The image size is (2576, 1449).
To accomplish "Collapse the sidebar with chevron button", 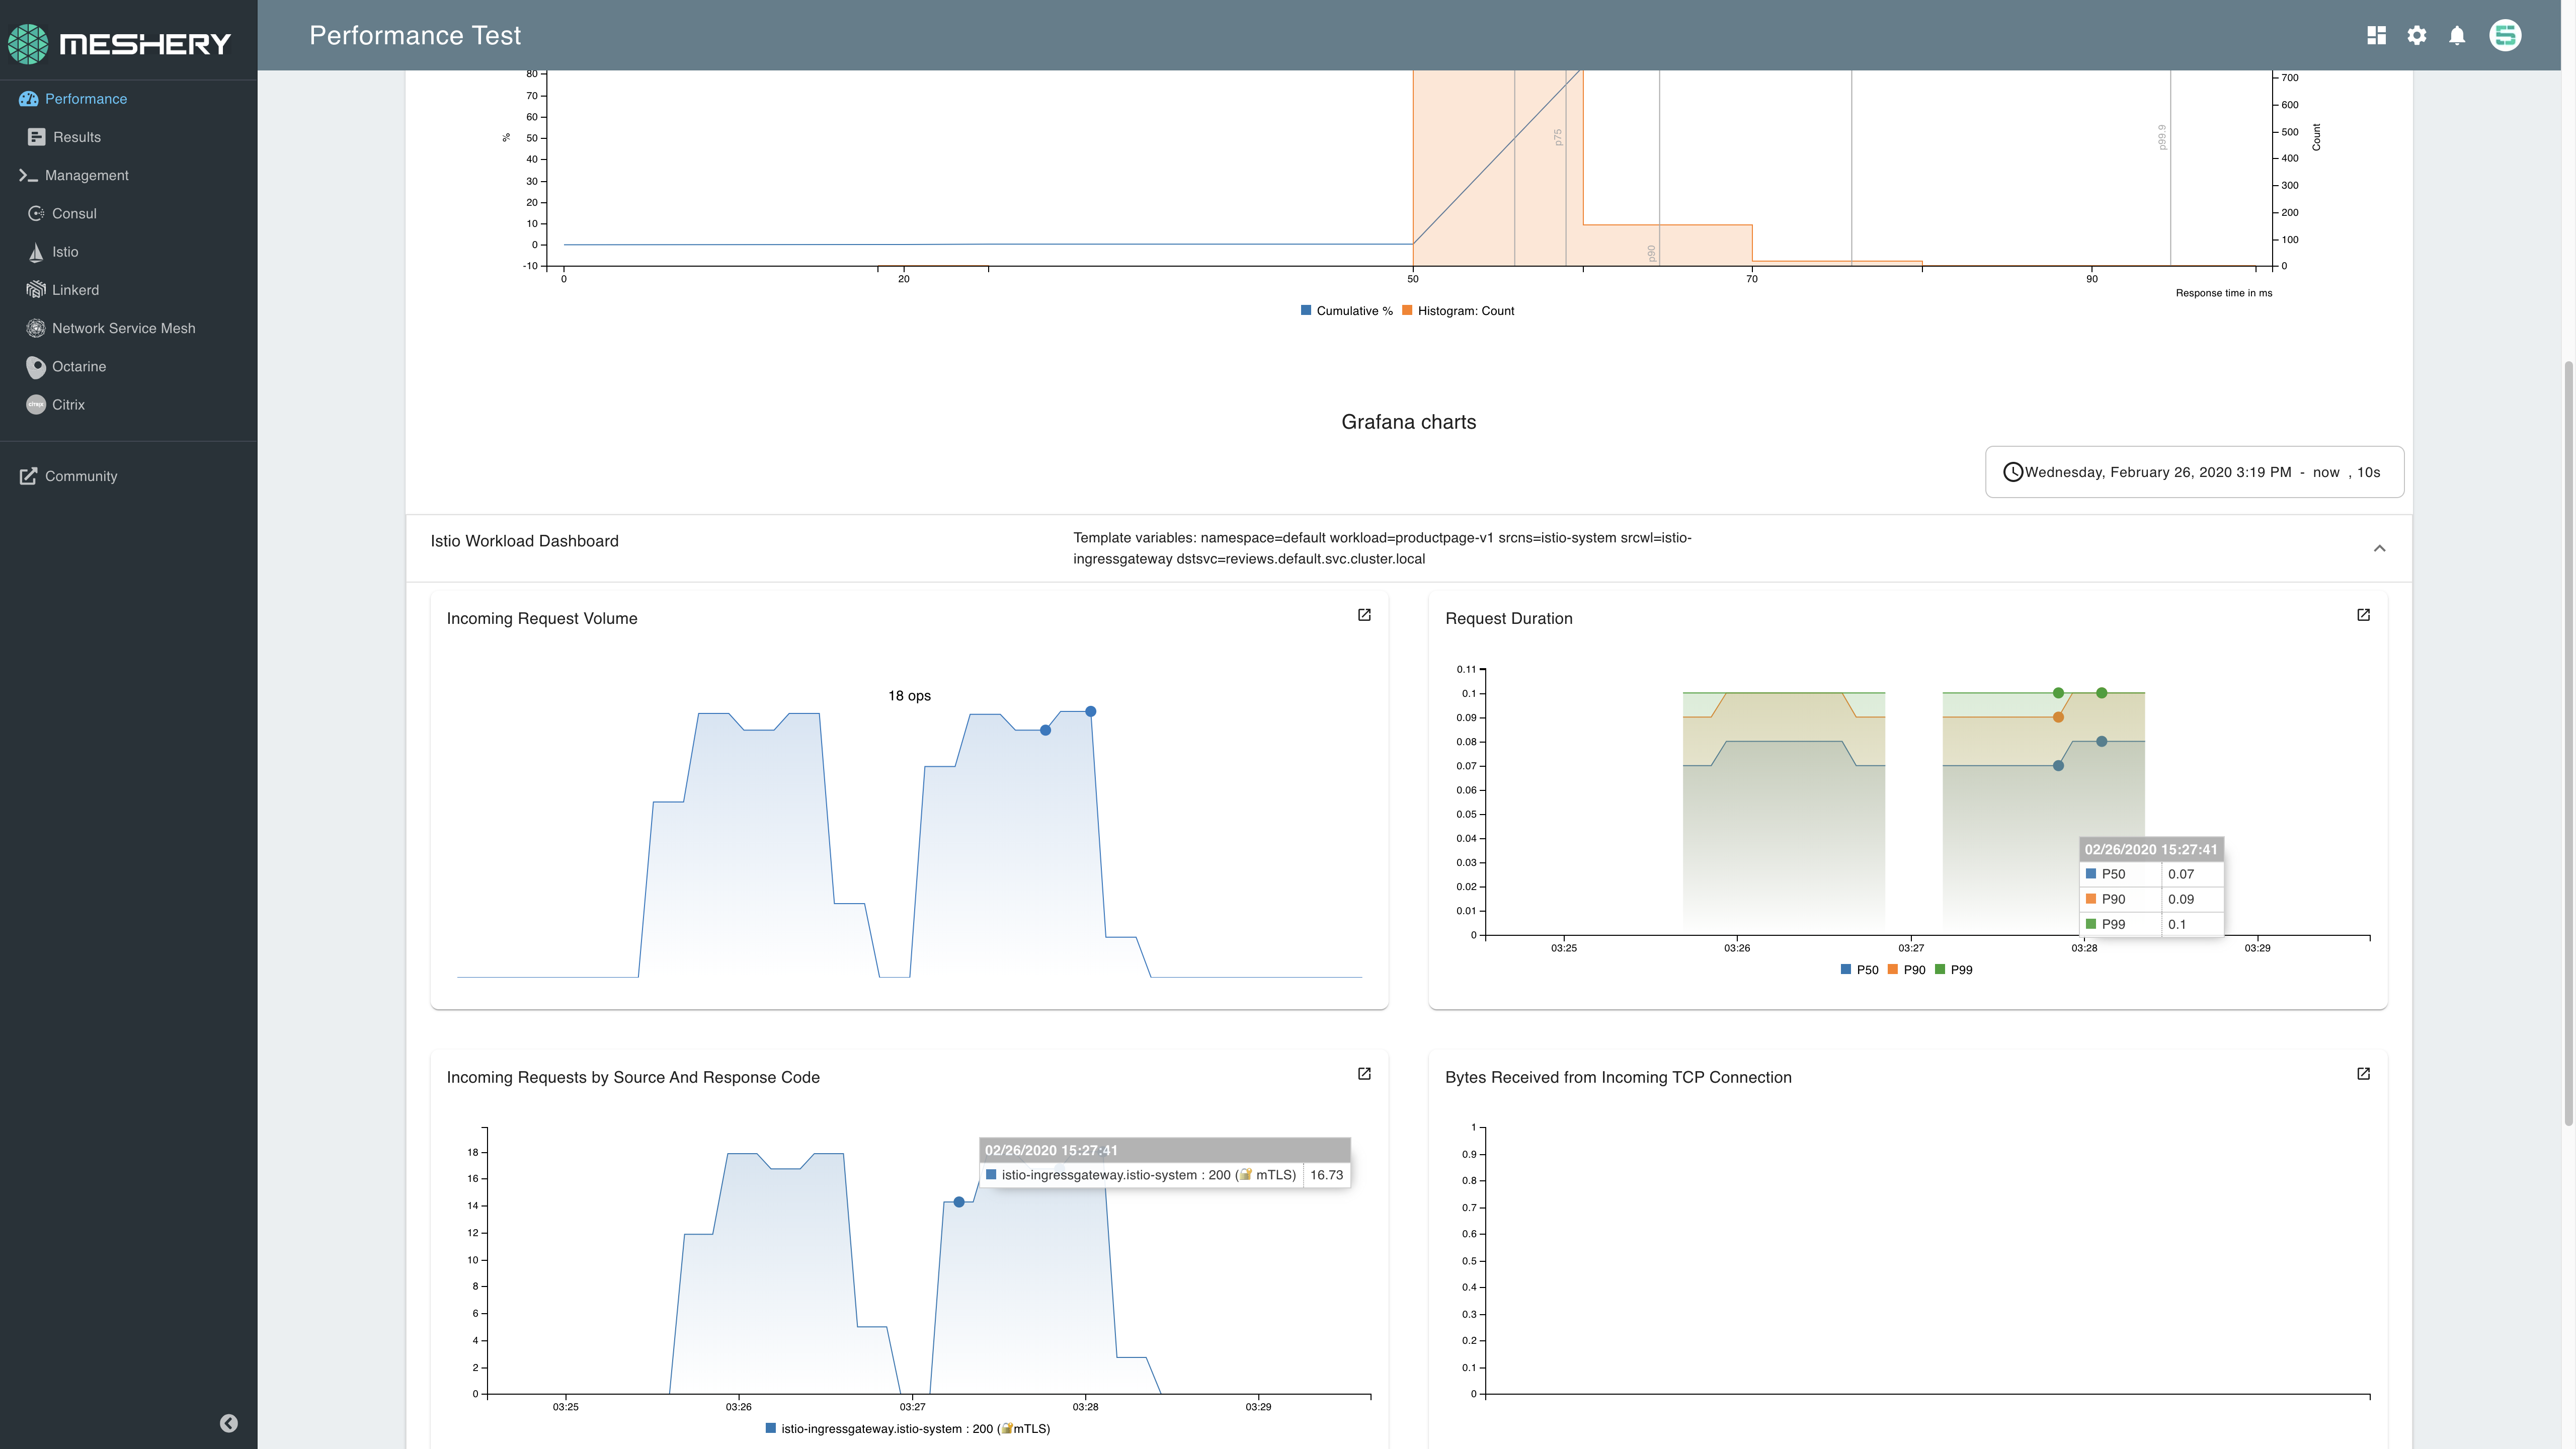I will tap(229, 1423).
